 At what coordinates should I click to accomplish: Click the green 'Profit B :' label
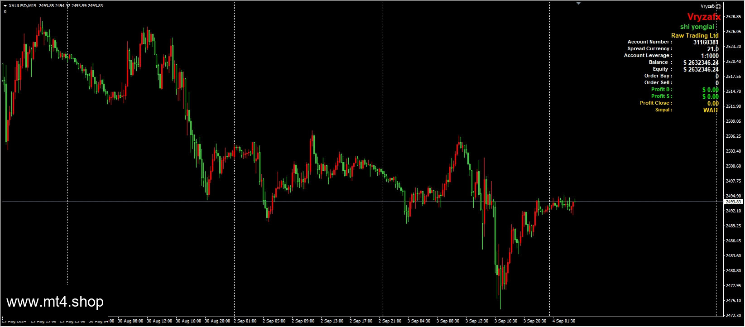point(662,89)
